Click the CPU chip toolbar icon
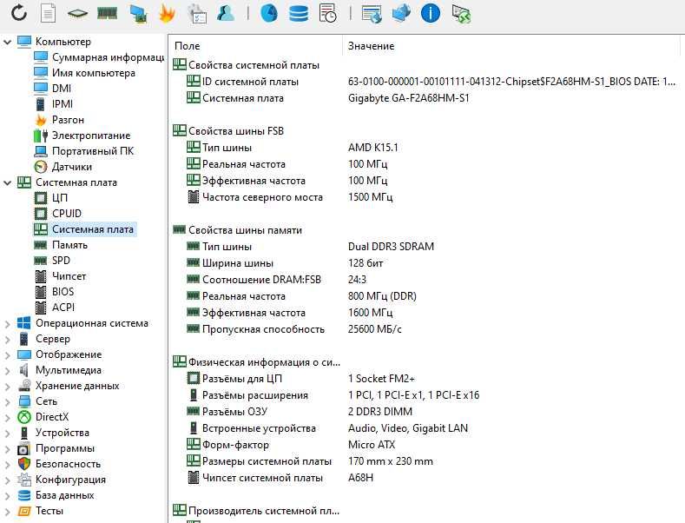This screenshot has width=685, height=523. click(78, 14)
